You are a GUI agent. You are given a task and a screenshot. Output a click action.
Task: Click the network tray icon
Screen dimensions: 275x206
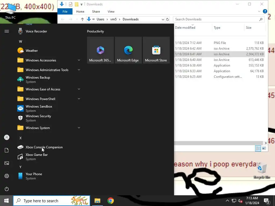coord(234,201)
